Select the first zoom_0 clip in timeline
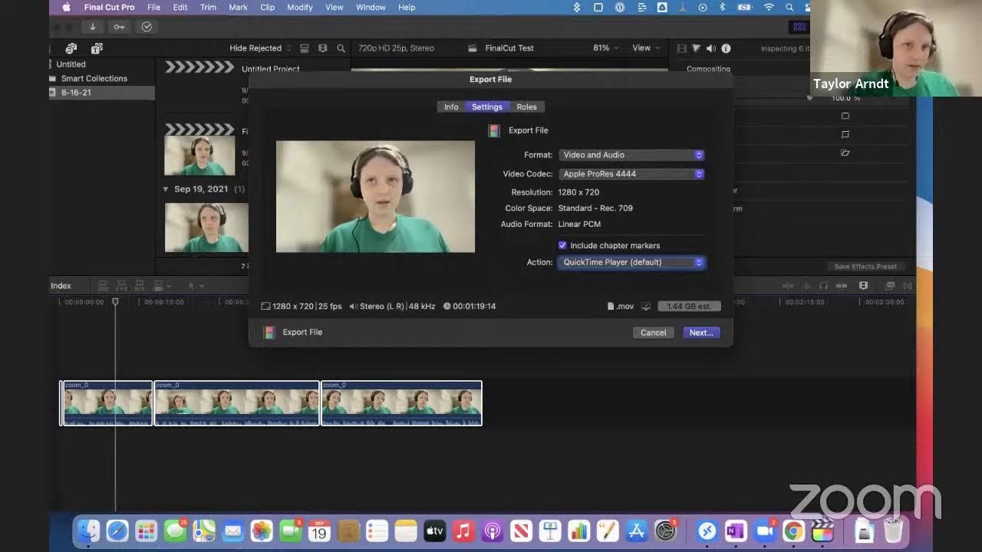This screenshot has width=982, height=552. (x=107, y=403)
